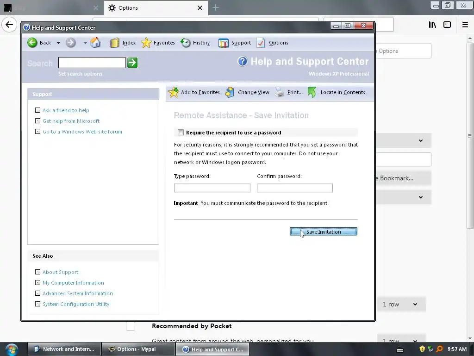
Task: Open a new browser tab with plus
Action: [x=216, y=8]
